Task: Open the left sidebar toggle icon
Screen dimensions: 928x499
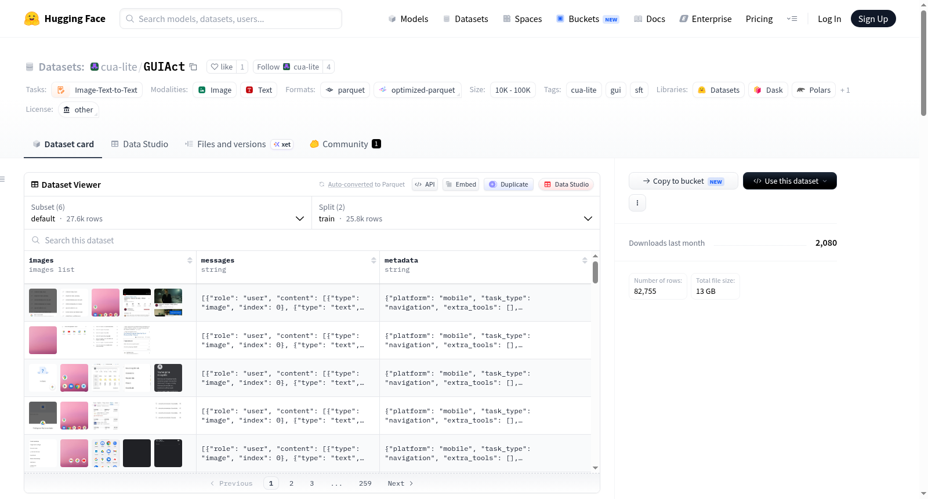Action: coord(2,179)
